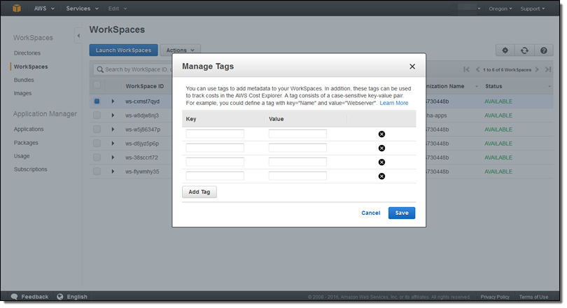Close the Manage Tags dialog
Screen dimensions: 567x308
412,66
